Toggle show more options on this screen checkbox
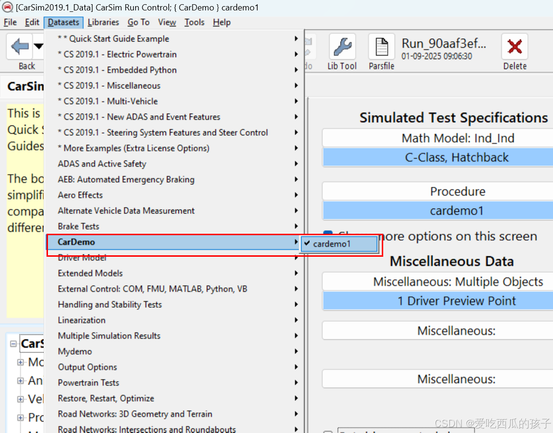 [328, 234]
